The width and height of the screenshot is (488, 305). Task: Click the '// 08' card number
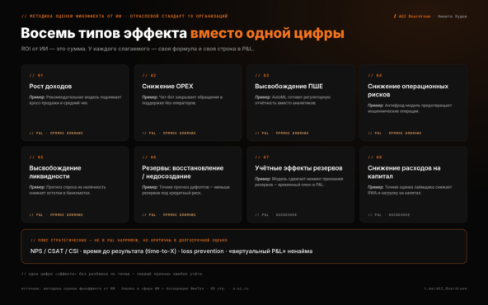375,157
